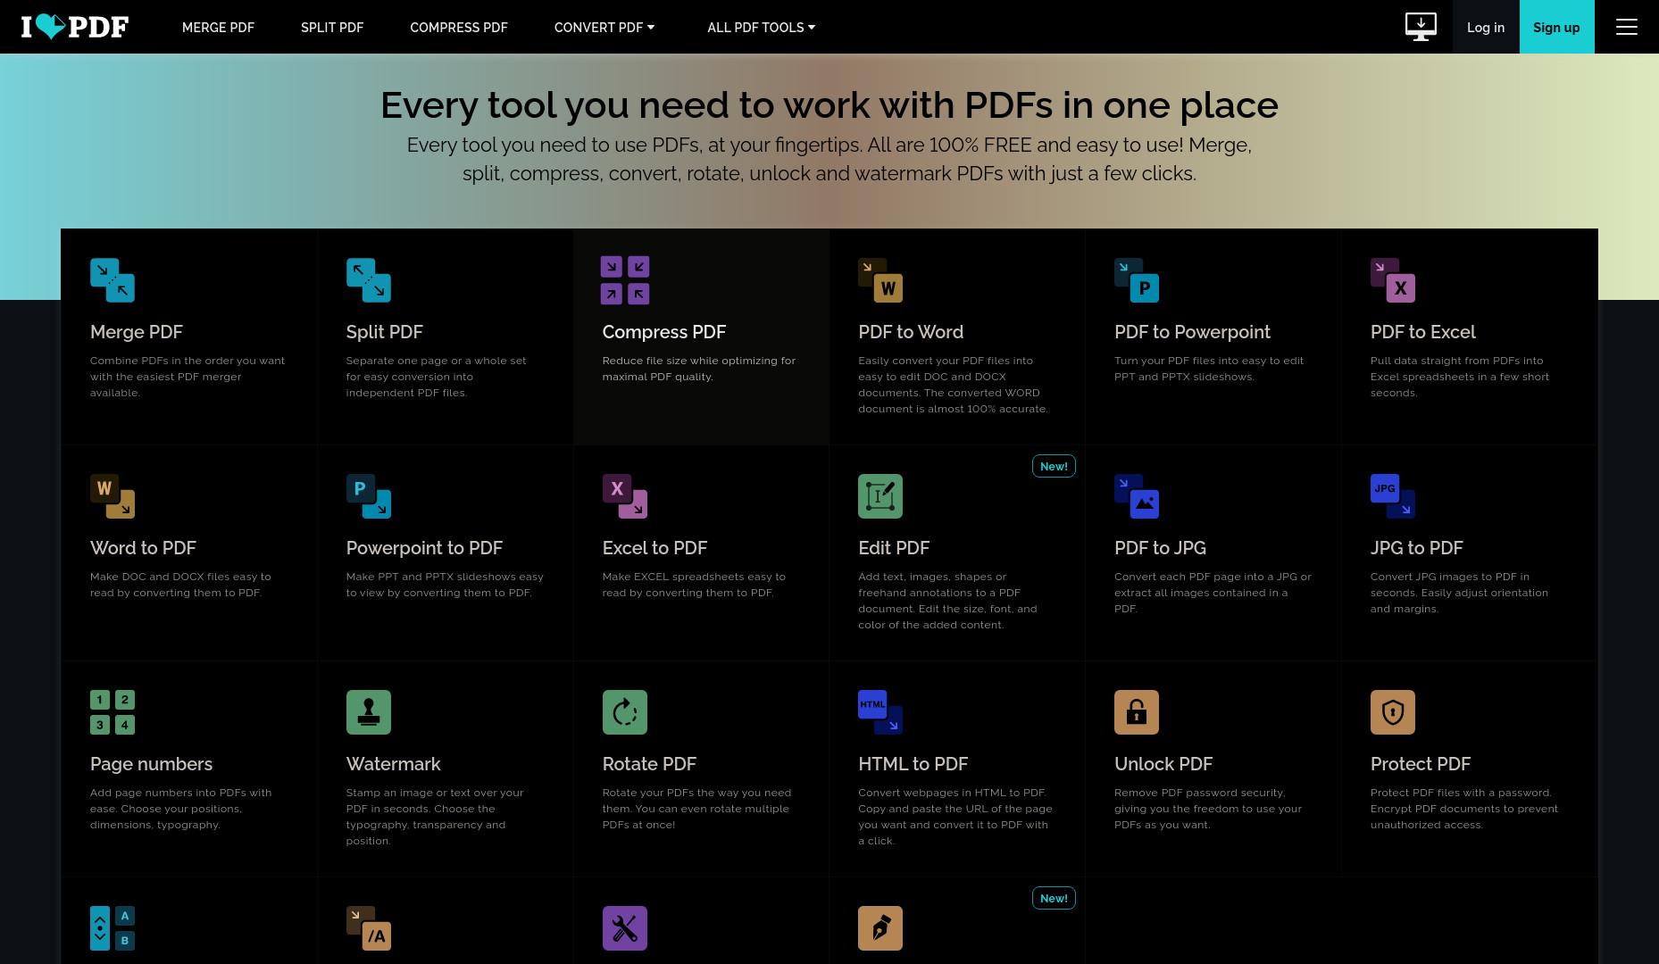Image resolution: width=1659 pixels, height=964 pixels.
Task: Click the Log in button
Action: [x=1486, y=27]
